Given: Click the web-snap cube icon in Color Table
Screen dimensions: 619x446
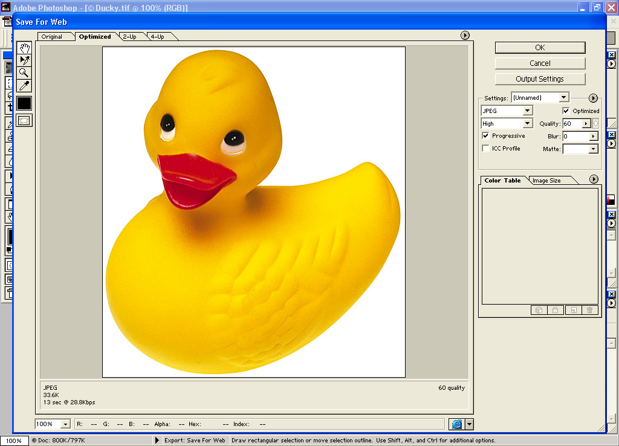Looking at the screenshot, I should 539,310.
